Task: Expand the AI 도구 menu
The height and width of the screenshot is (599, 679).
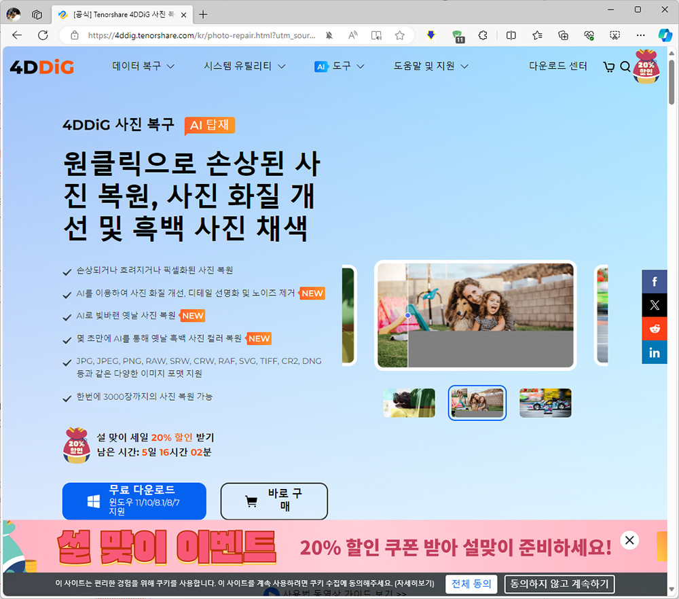Action: (x=339, y=67)
